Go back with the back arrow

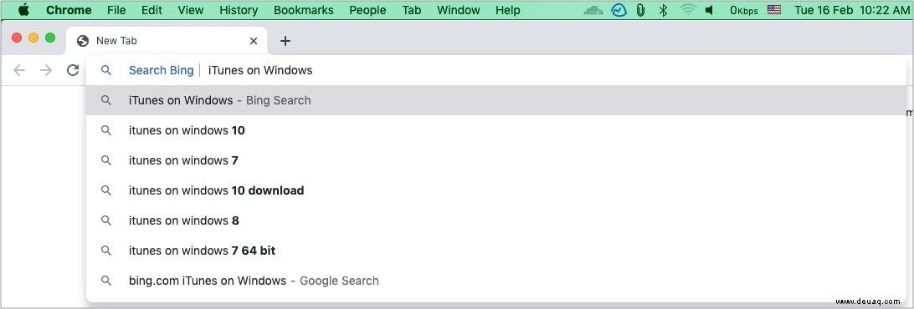[19, 70]
